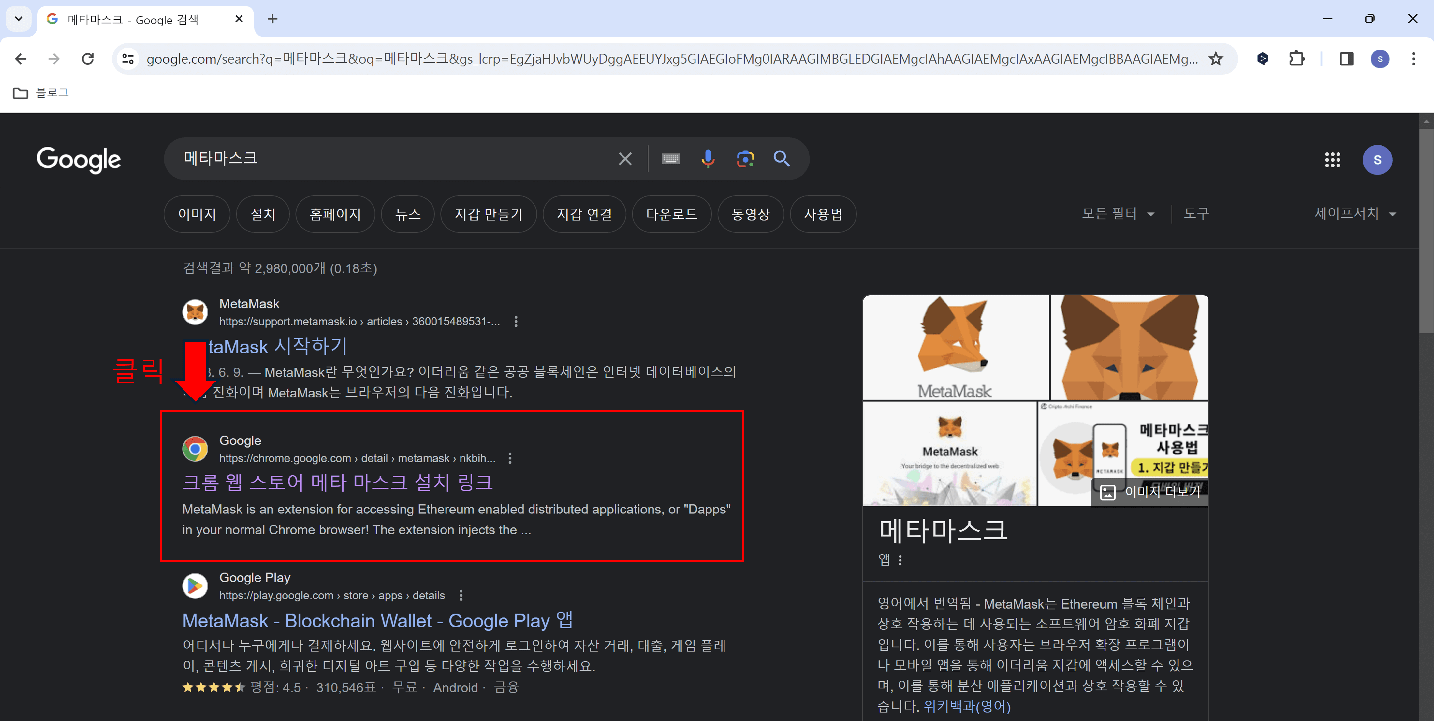This screenshot has width=1434, height=721.
Task: Open the Google apps grid
Action: click(1333, 160)
